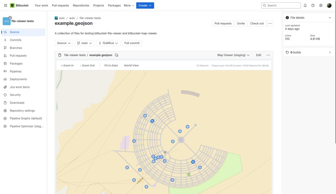Collapse the File details panel
Viewport: 336px width, 194px height.
pyautogui.click(x=330, y=18)
